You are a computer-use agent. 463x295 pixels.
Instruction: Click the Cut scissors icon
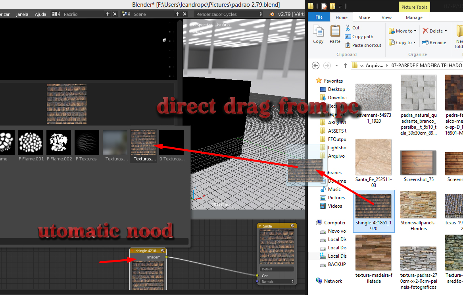pos(348,28)
